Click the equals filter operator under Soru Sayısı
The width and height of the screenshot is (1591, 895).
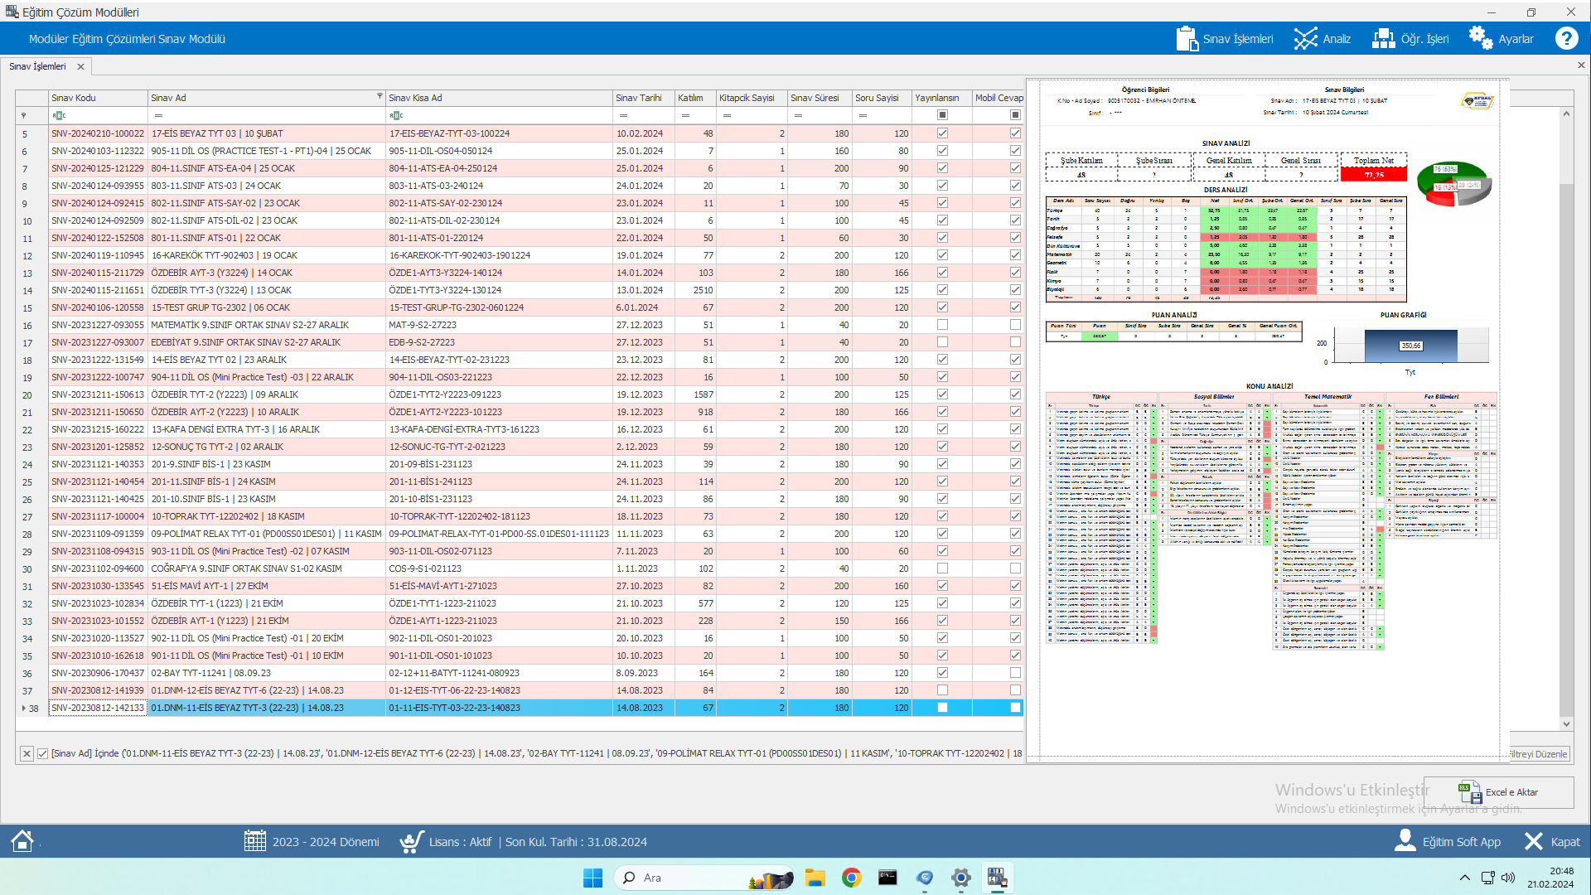863,115
